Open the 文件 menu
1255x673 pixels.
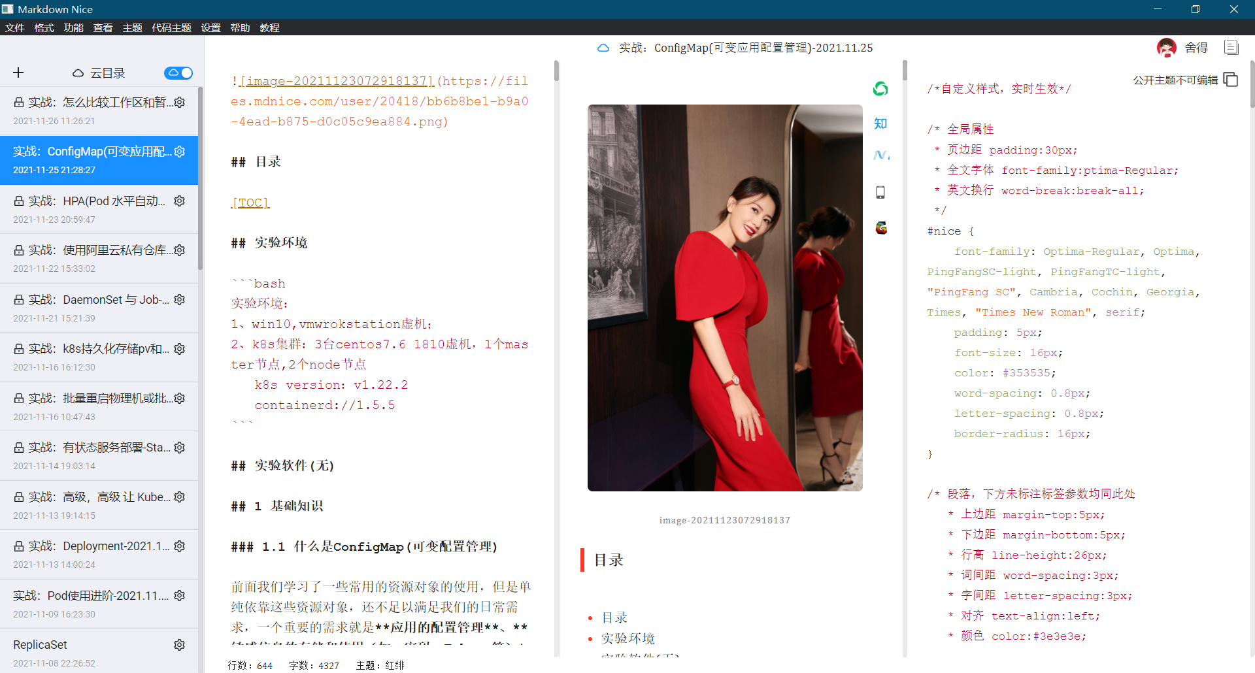click(14, 27)
